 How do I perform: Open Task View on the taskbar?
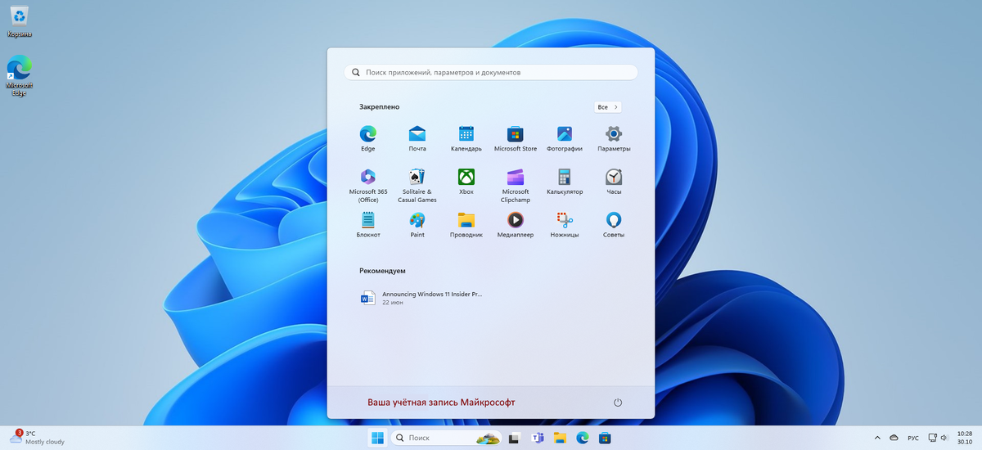(515, 438)
